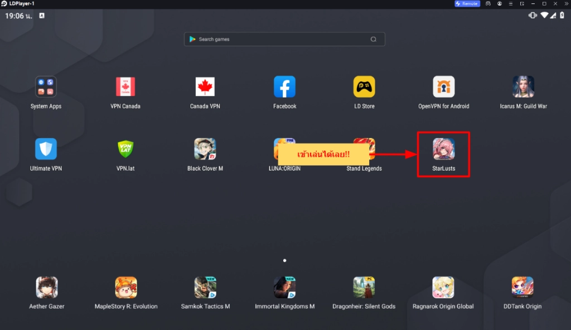Click the Search games input field
Viewport: 571px width, 330px height.
click(x=284, y=40)
